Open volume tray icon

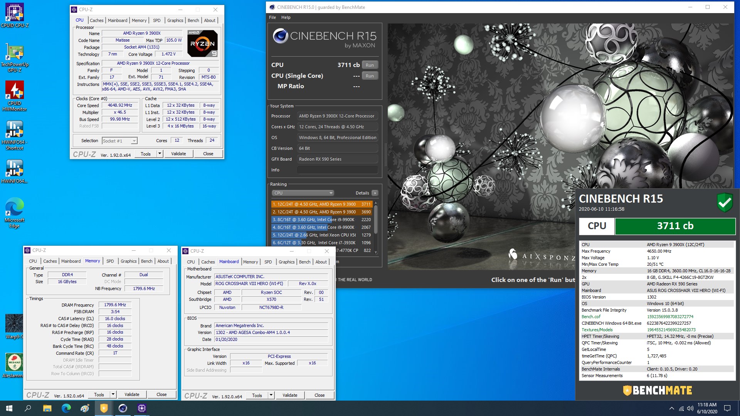point(690,408)
